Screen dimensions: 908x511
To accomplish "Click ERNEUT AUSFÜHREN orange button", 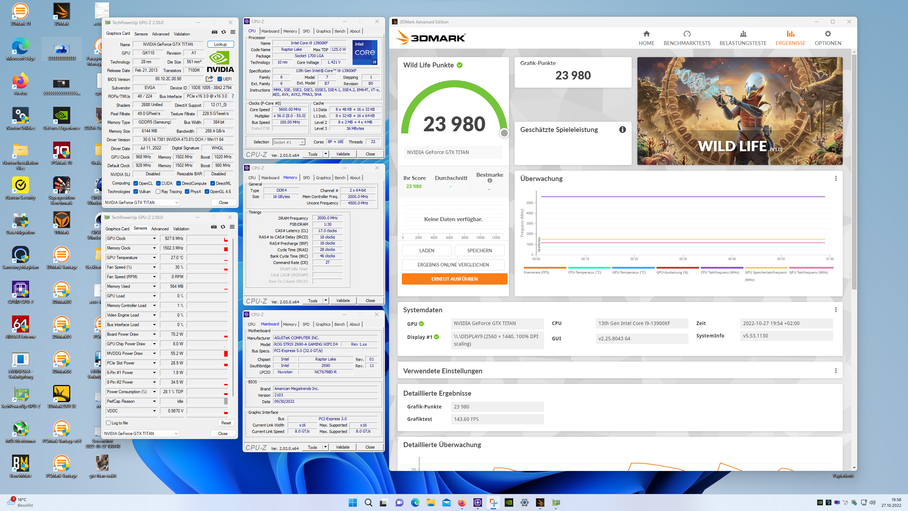I will tap(454, 279).
